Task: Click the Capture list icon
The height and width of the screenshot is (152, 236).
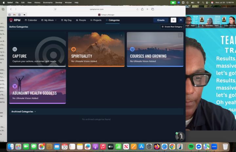Action: click(15, 49)
